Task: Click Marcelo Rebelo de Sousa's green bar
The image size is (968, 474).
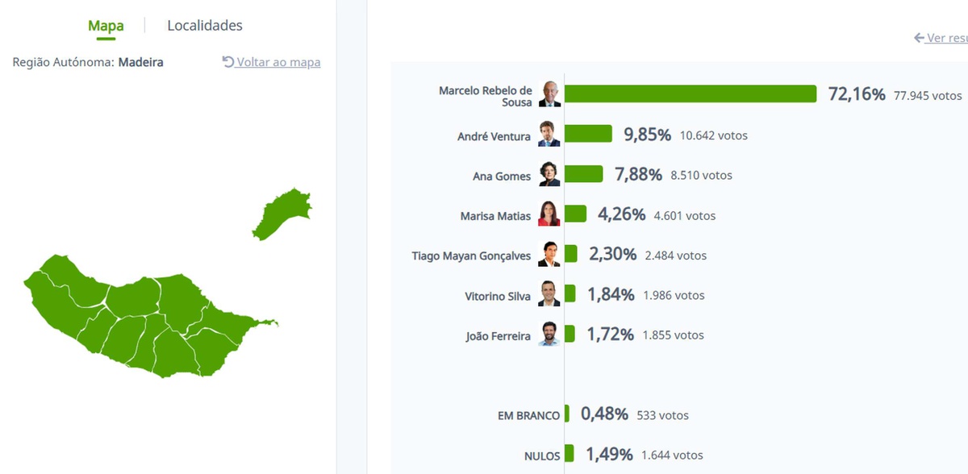Action: click(691, 94)
